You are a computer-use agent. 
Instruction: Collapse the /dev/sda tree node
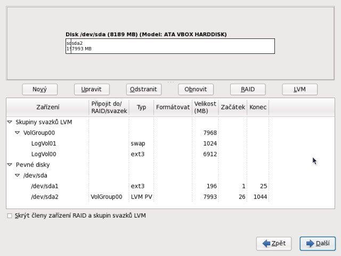point(17,175)
